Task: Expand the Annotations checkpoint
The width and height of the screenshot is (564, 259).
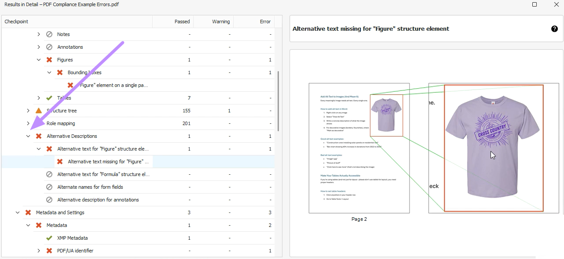Action: click(x=39, y=47)
